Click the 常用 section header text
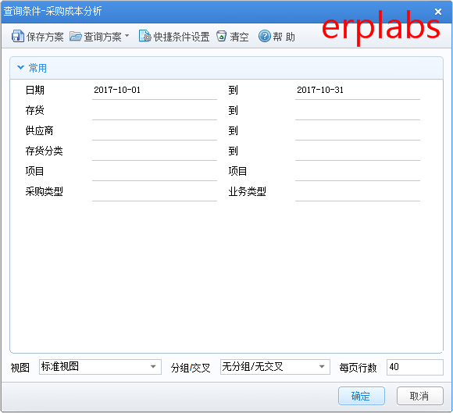Screen dimensions: 453x413 coord(37,68)
